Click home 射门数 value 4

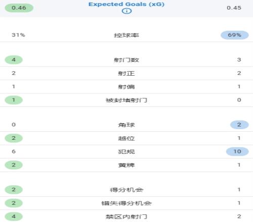click(x=14, y=60)
